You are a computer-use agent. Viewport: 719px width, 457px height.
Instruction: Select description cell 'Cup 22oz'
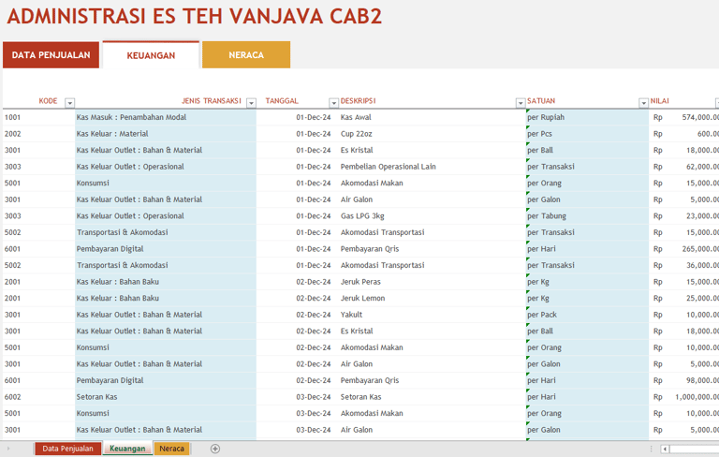(x=433, y=134)
